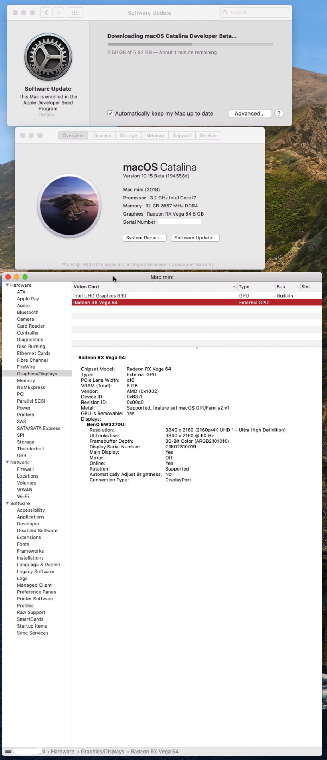Select Storage in the System Report sidebar

click(26, 442)
